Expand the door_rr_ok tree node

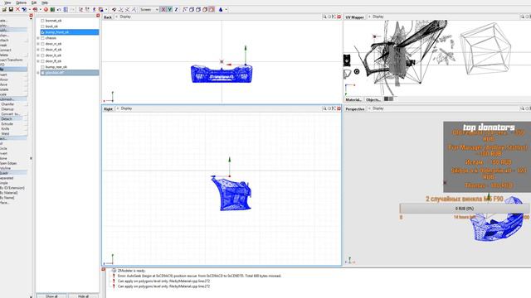(x=38, y=44)
